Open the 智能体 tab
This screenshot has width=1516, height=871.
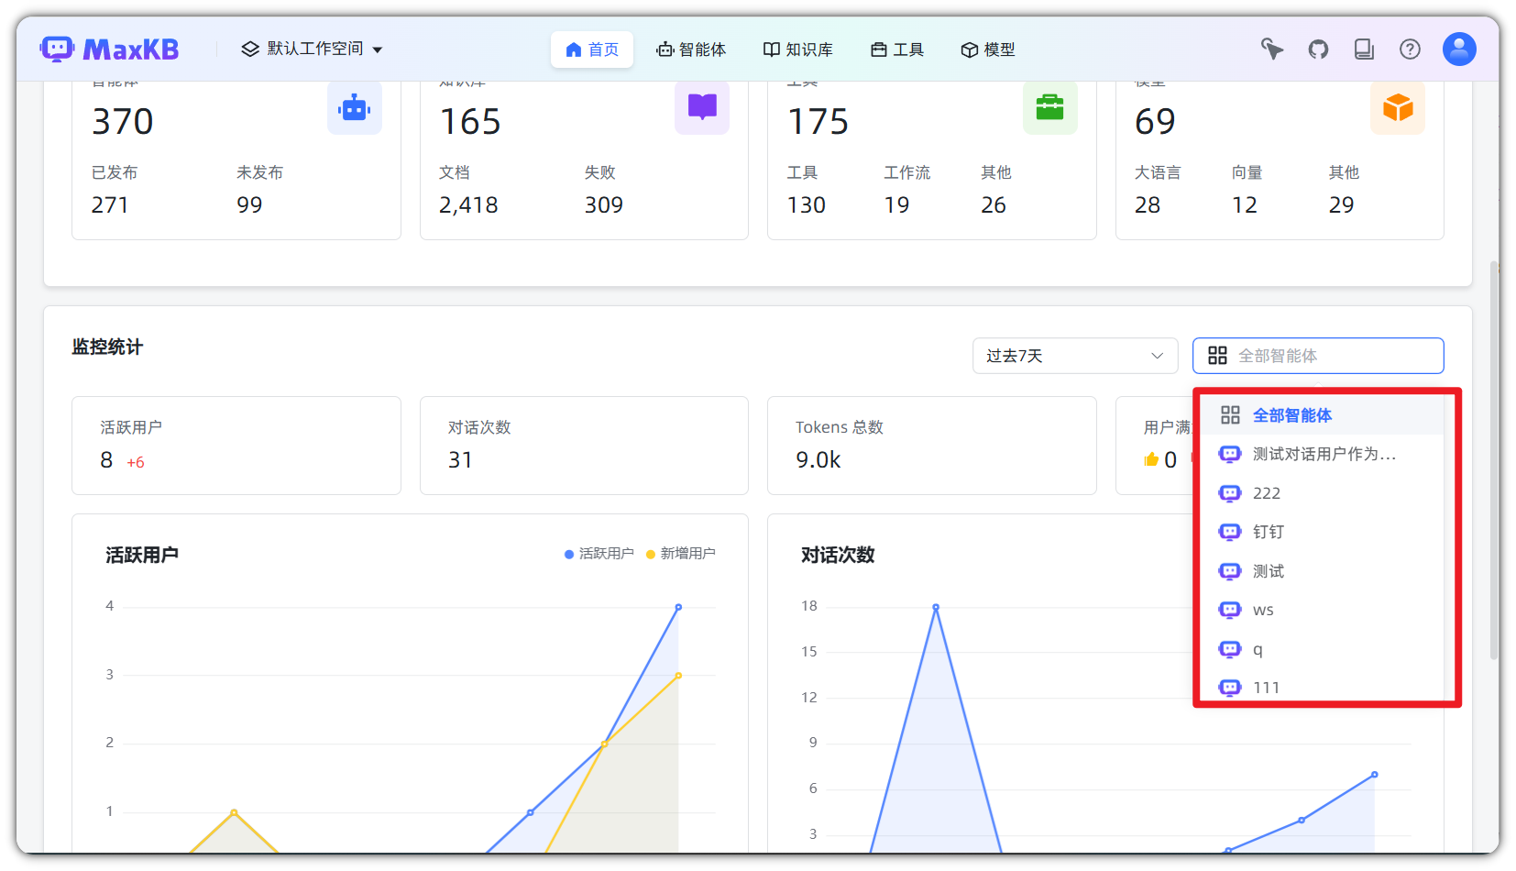pos(691,50)
